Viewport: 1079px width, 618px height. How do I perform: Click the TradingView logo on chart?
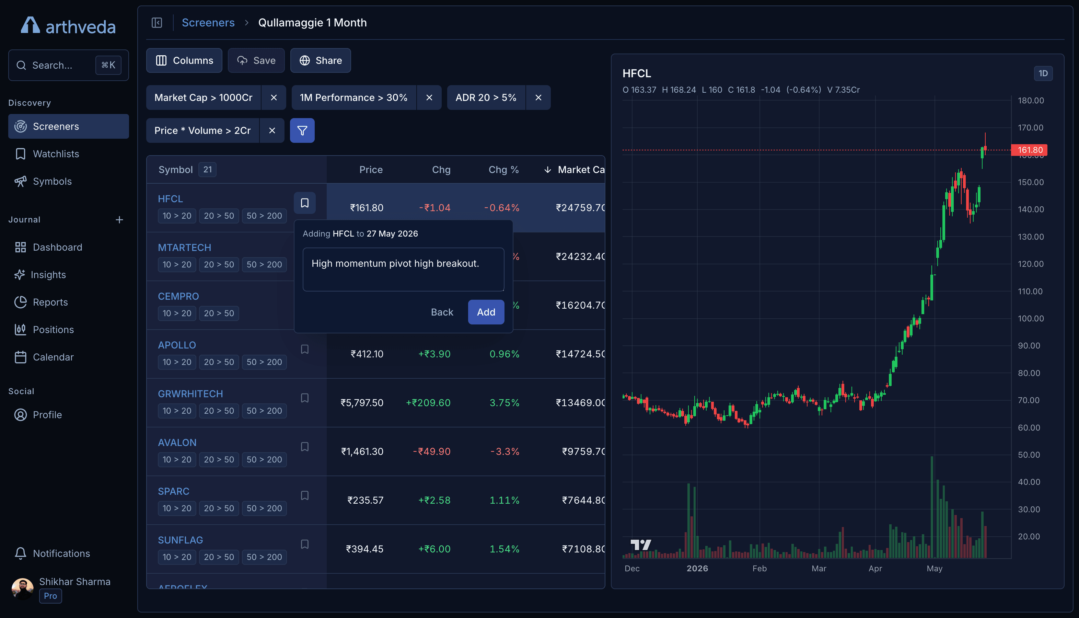(x=640, y=545)
